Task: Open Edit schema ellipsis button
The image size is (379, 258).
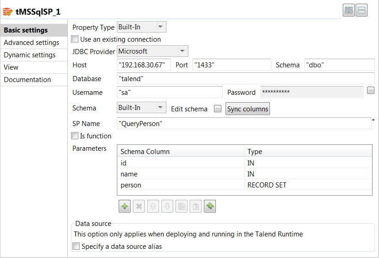Action: (218, 109)
